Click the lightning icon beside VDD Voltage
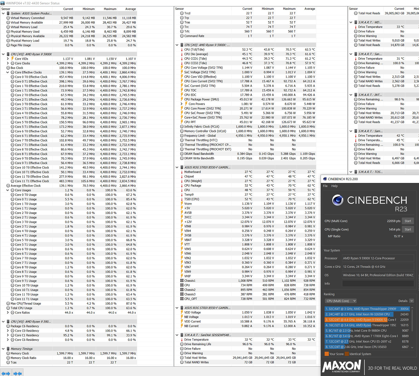419x376 pixels. [x=182, y=313]
